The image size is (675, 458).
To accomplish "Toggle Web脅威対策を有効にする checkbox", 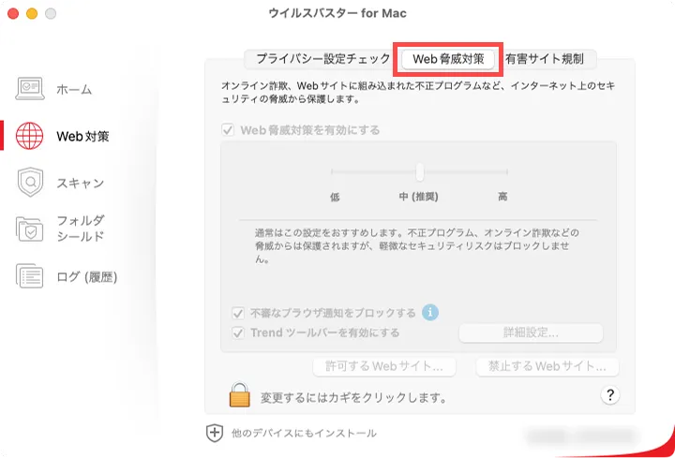I will pyautogui.click(x=228, y=130).
